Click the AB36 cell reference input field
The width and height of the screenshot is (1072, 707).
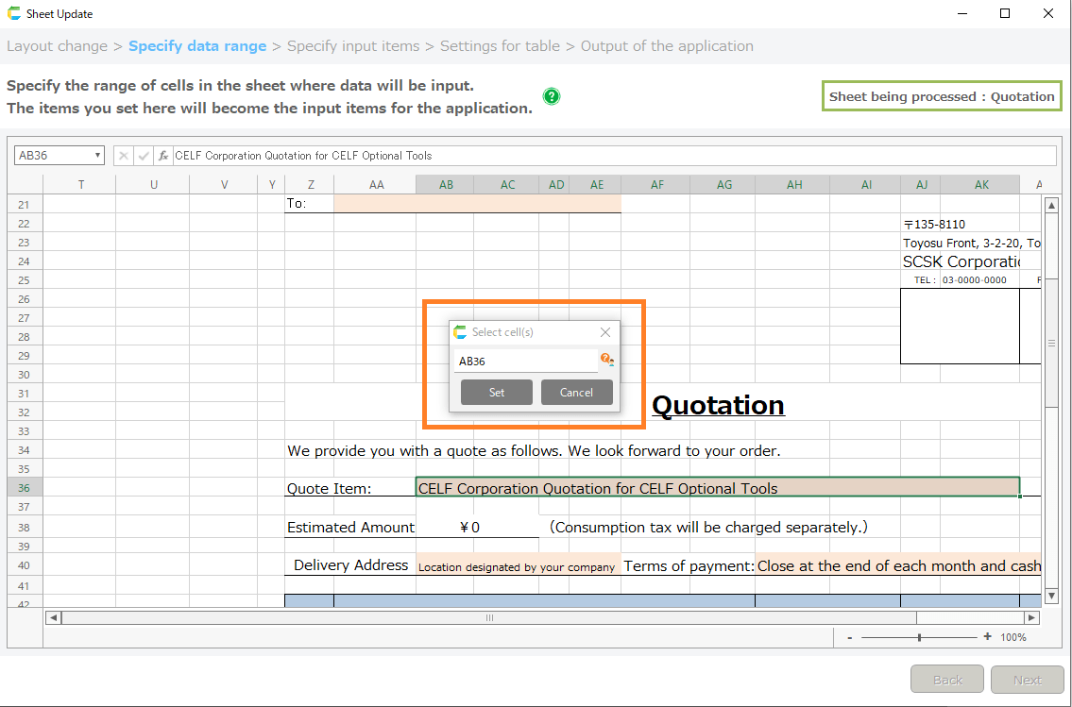[524, 361]
